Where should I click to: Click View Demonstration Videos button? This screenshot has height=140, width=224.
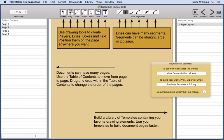181,73
